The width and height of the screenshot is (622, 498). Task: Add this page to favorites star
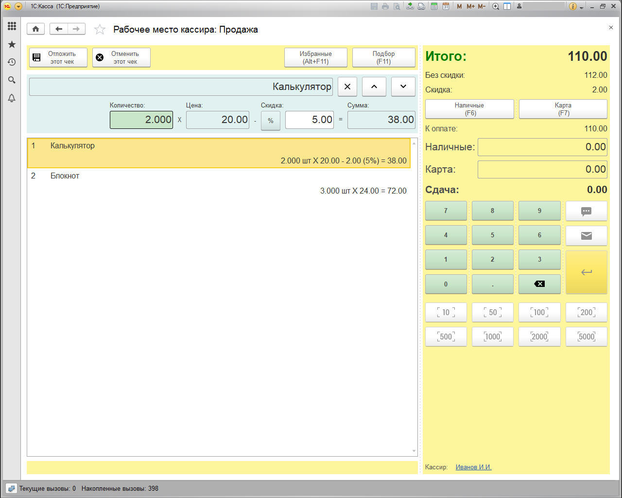click(x=100, y=30)
